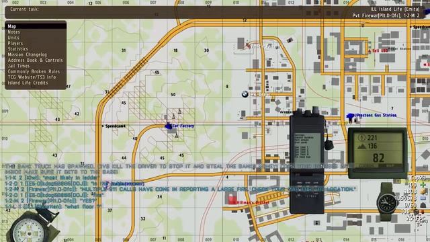Screen dimensions: 430x242
Task: Click the GPS heading value 221
Action: pyautogui.click(x=372, y=138)
